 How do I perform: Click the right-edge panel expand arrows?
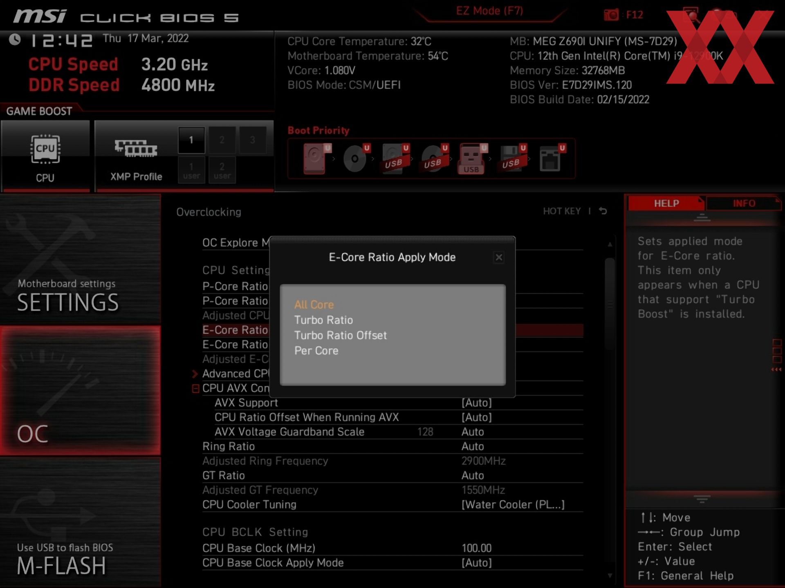click(776, 370)
